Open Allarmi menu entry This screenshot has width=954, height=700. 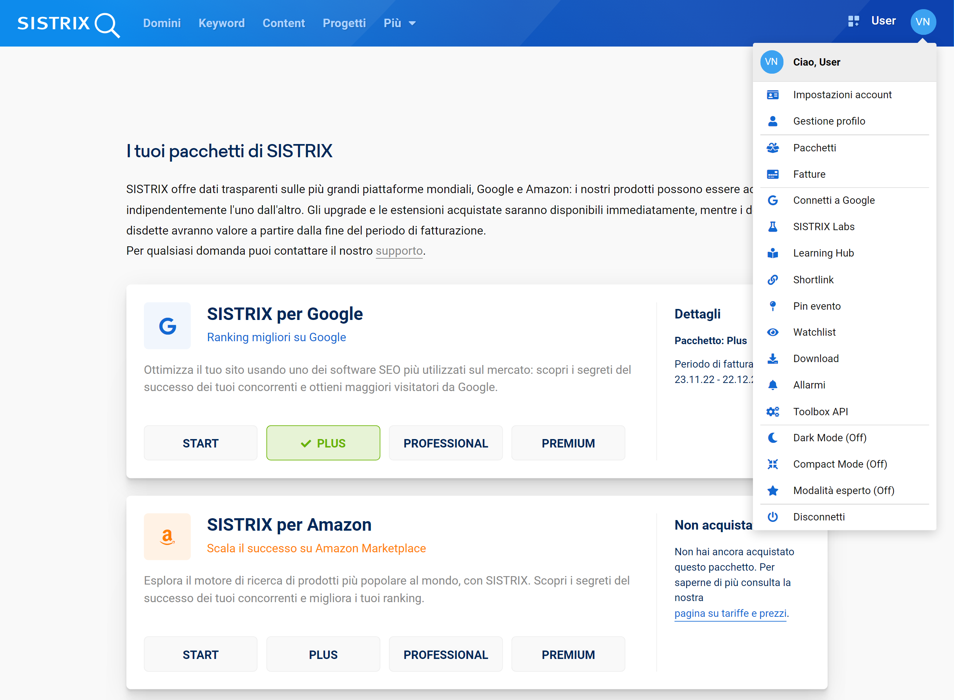(844, 385)
